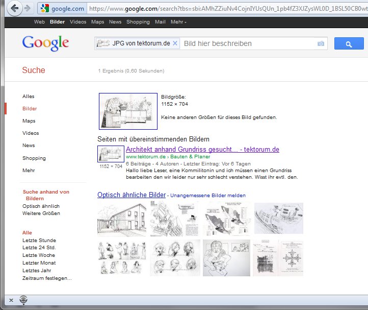Close the bottom bar with the X
Screen dimensions: 368x310
coord(11,300)
